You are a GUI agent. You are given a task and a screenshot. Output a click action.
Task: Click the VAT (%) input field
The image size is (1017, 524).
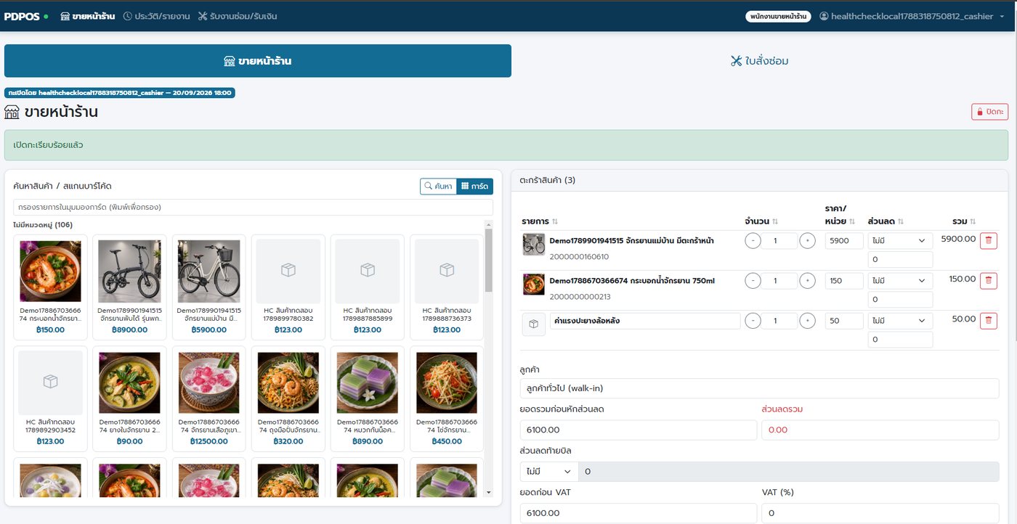coord(880,513)
